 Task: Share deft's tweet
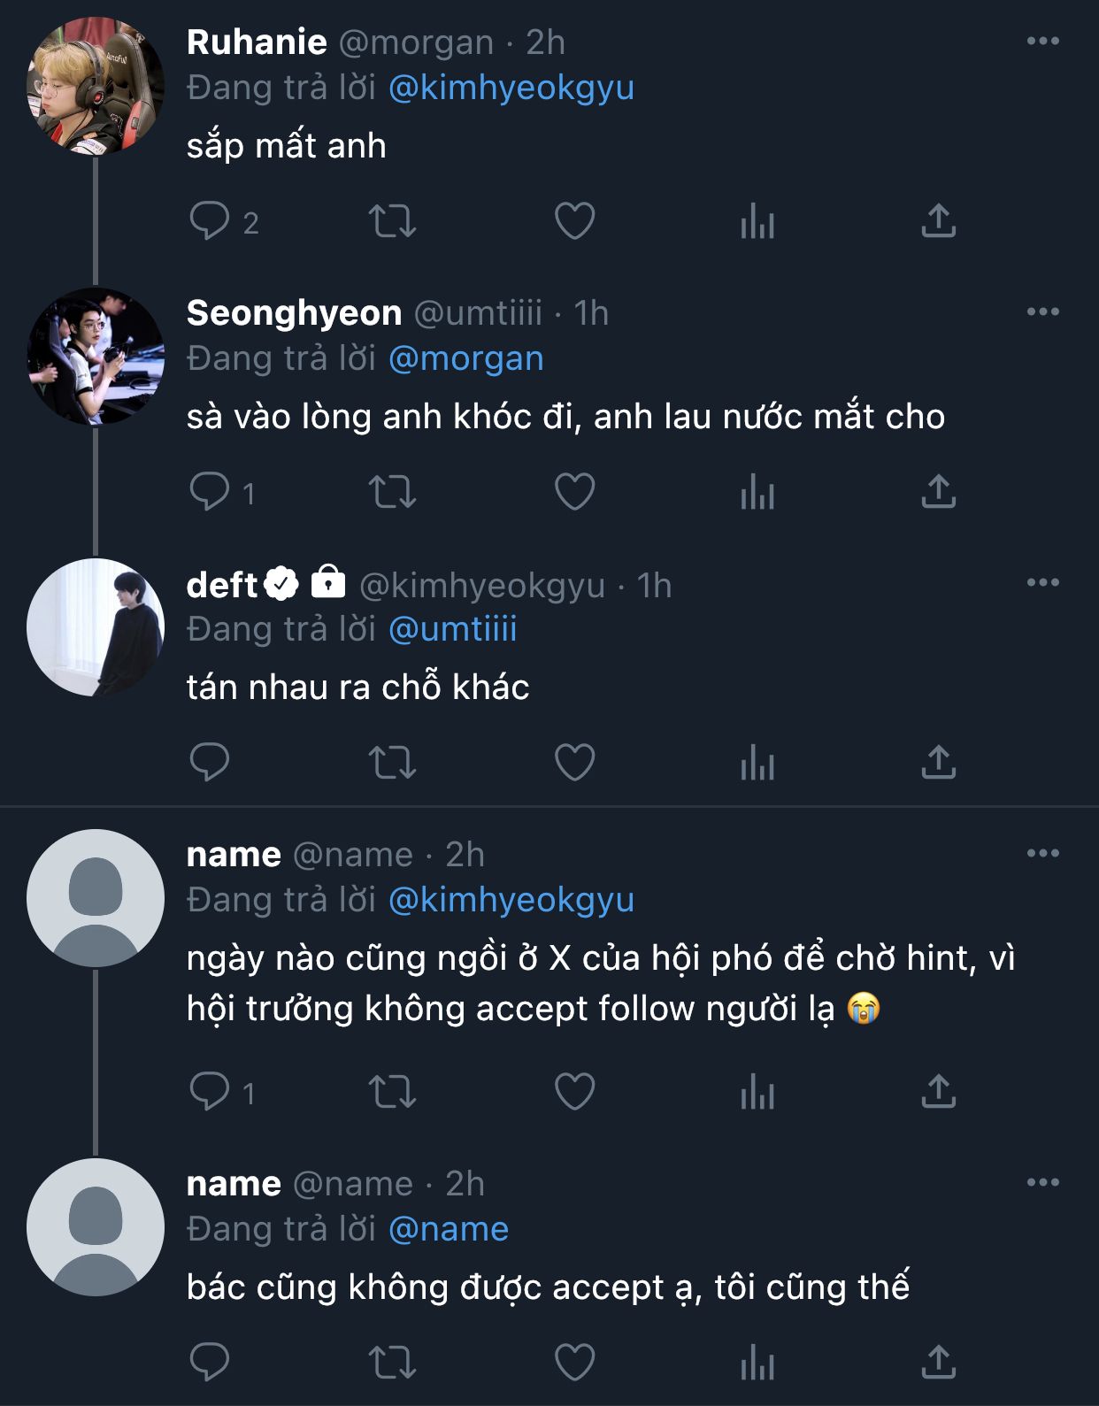point(938,763)
